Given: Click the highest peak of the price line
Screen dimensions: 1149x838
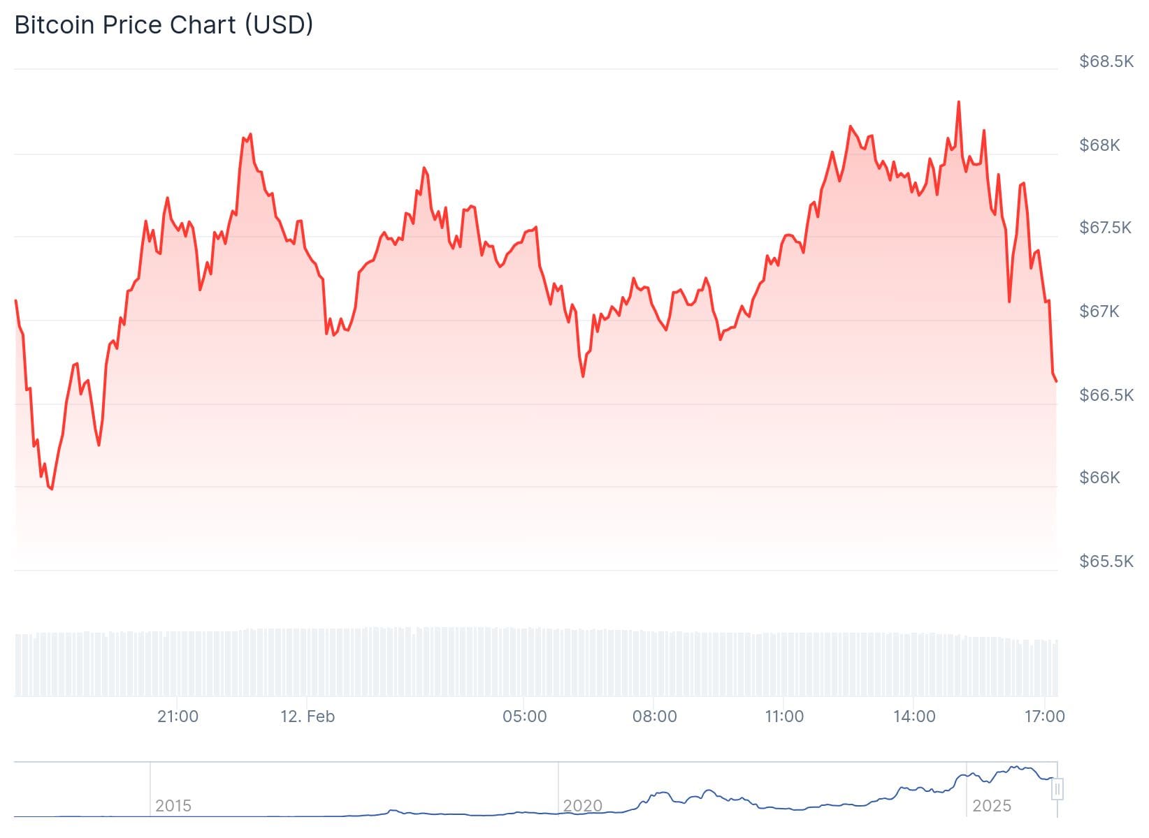Looking at the screenshot, I should (958, 102).
